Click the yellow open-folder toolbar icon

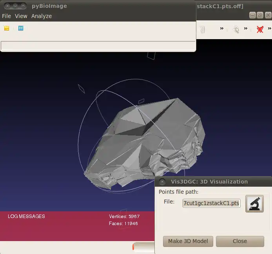tap(7, 28)
